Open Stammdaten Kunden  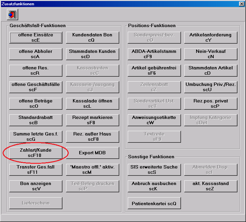[92, 54]
